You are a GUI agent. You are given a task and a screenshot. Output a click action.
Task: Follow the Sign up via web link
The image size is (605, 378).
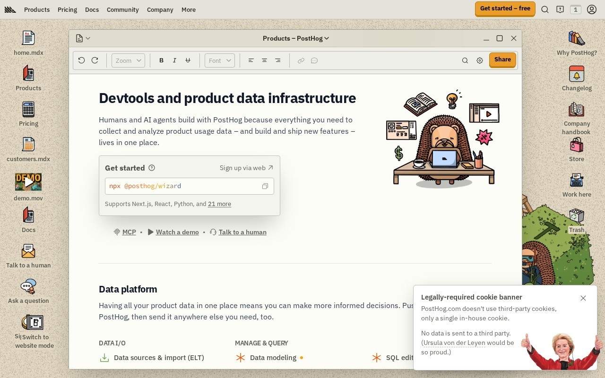246,168
